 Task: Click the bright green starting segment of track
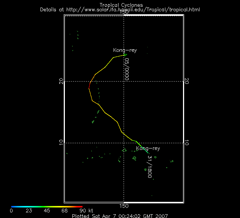(139, 144)
